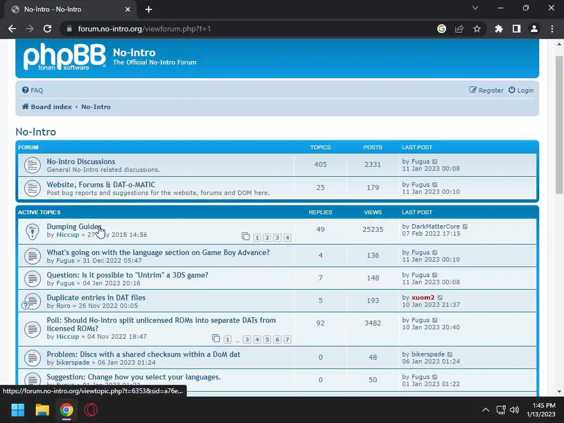Viewport: 564px width, 423px height.
Task: Select the No-Intro browser tab
Action: pos(70,9)
